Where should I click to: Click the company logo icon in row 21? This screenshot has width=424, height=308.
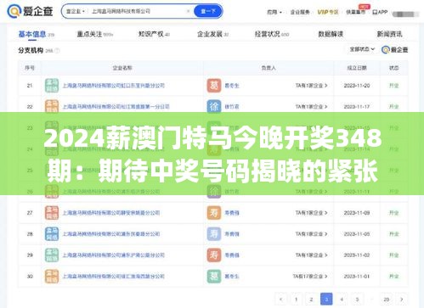click(52, 86)
